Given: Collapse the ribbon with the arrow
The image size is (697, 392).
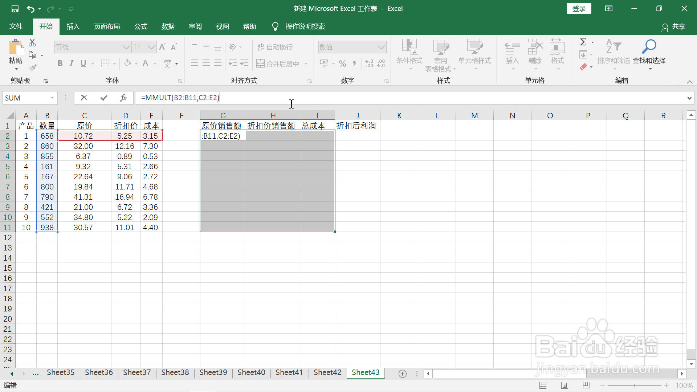Looking at the screenshot, I should (689, 82).
